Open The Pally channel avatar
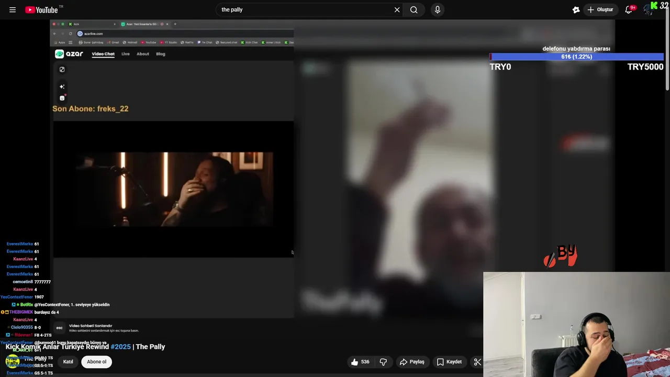 pyautogui.click(x=13, y=361)
